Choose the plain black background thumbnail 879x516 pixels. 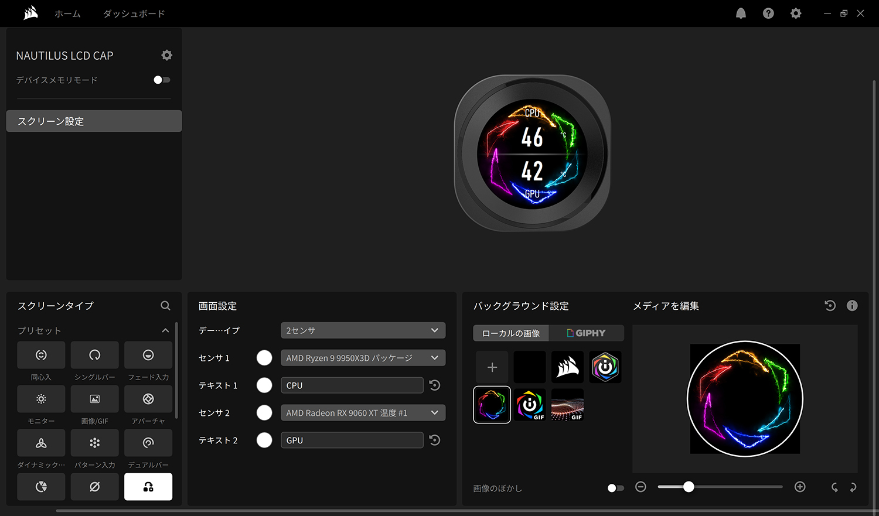(530, 367)
